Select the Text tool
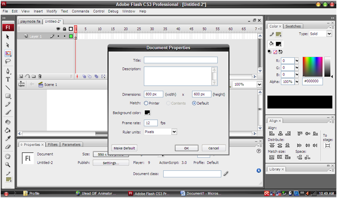337x198 pixels. coord(8,79)
